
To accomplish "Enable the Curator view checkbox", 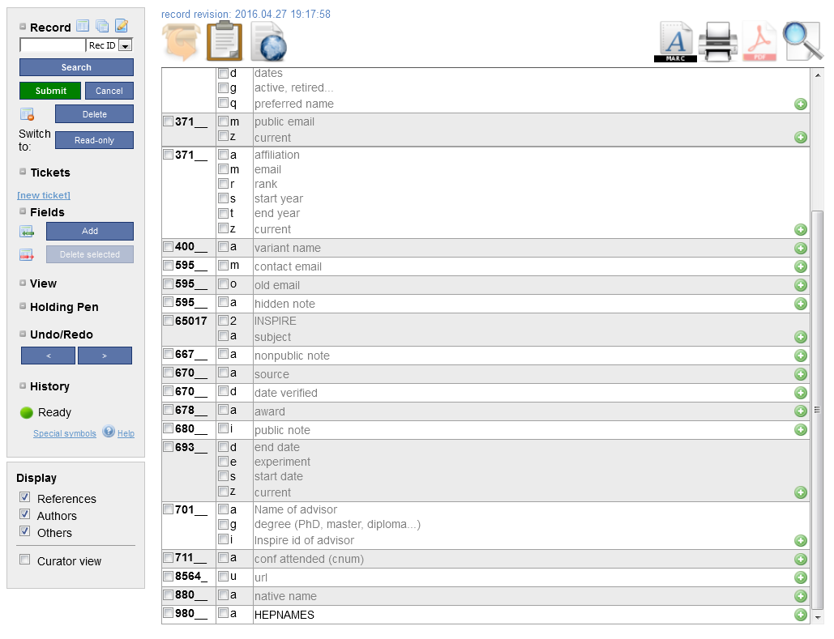I will tap(24, 559).
